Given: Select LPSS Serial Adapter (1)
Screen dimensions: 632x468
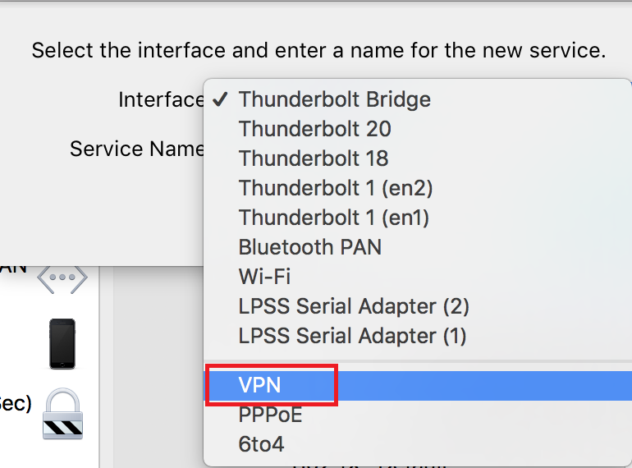Looking at the screenshot, I should [418, 336].
